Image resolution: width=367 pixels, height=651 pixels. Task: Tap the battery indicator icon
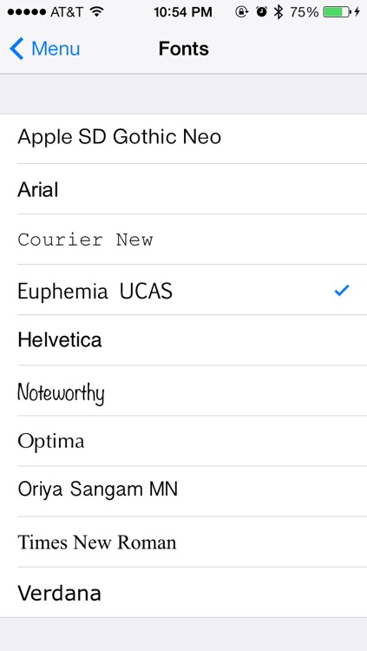[x=337, y=12]
